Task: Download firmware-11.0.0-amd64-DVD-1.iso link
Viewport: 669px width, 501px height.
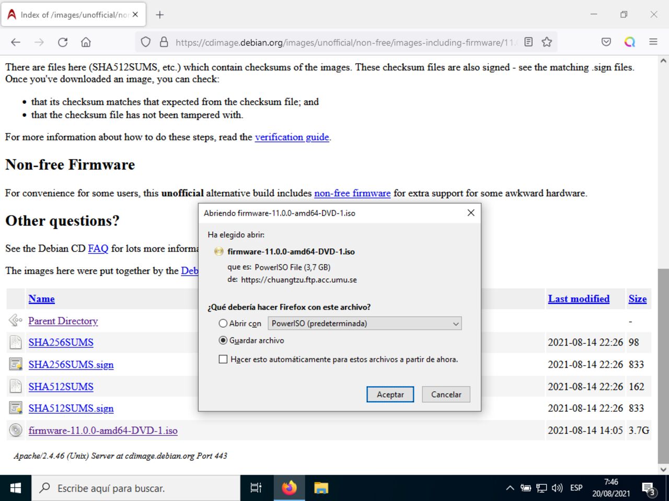Action: point(103,431)
